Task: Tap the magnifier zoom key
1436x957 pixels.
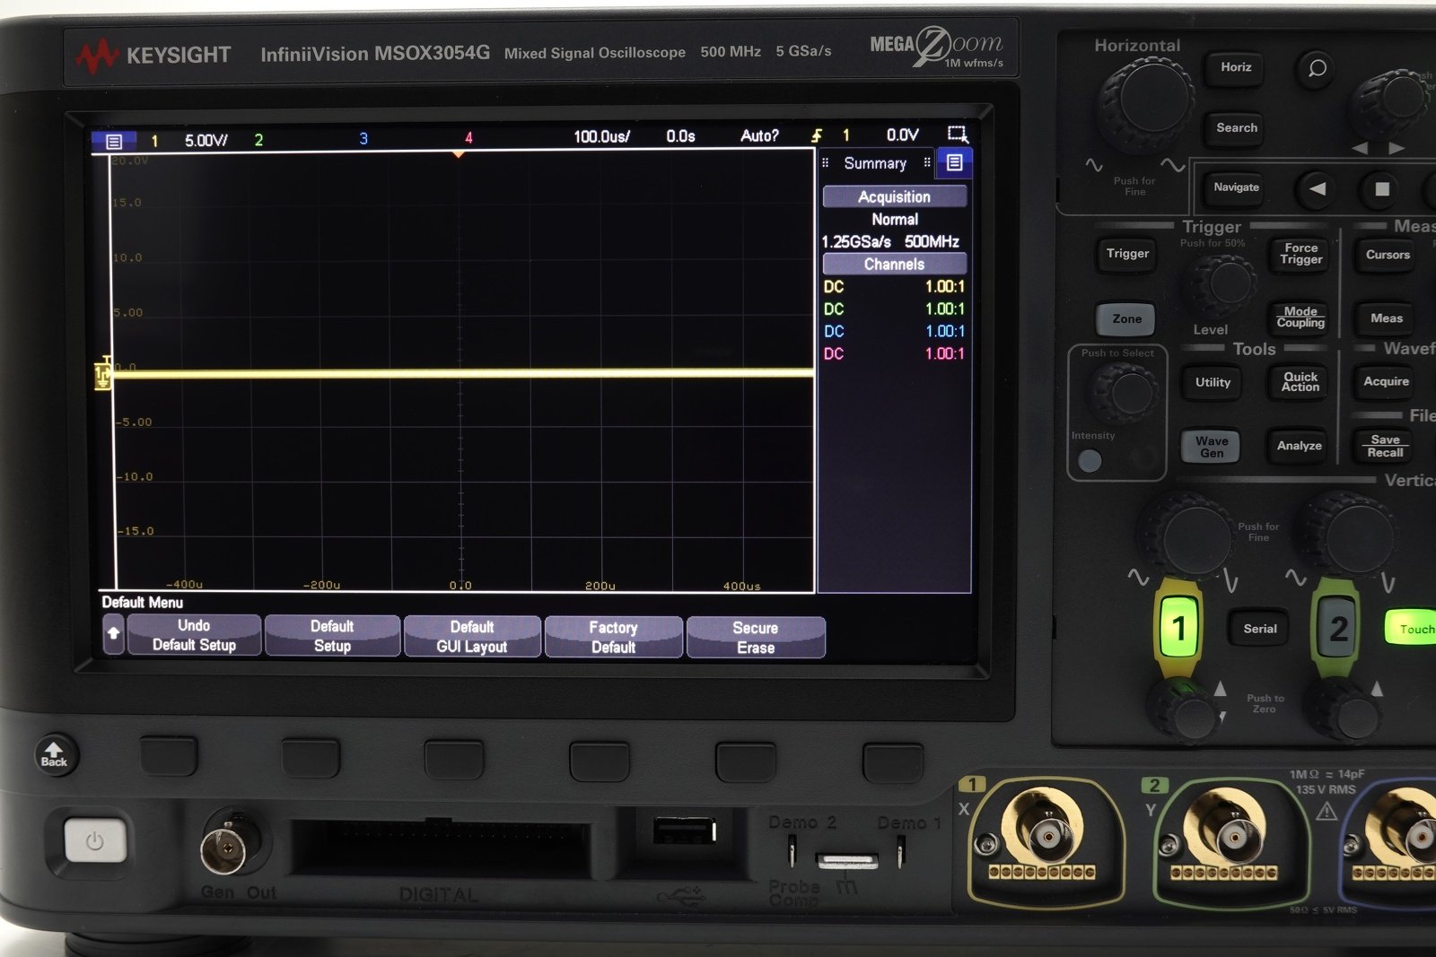Action: [x=1317, y=68]
